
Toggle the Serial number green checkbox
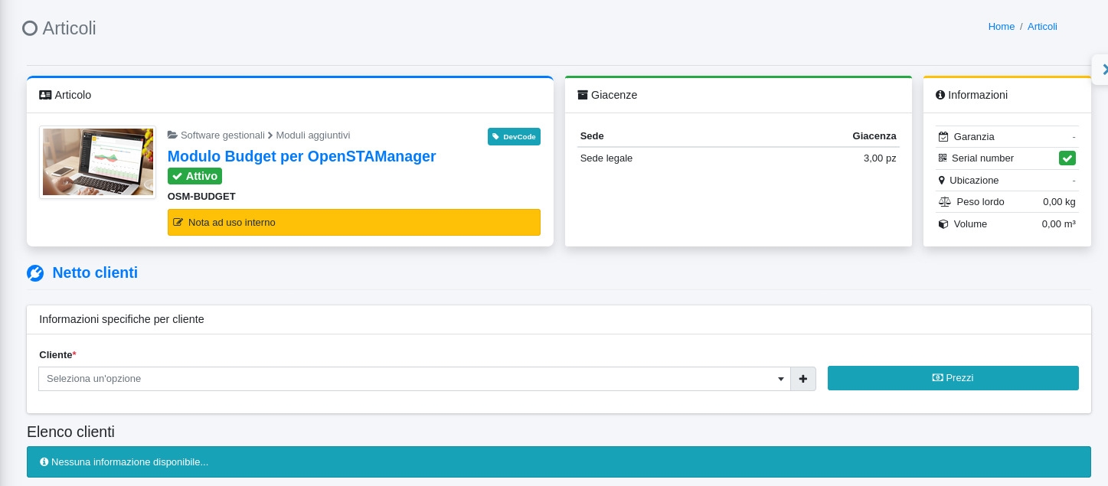tap(1067, 158)
